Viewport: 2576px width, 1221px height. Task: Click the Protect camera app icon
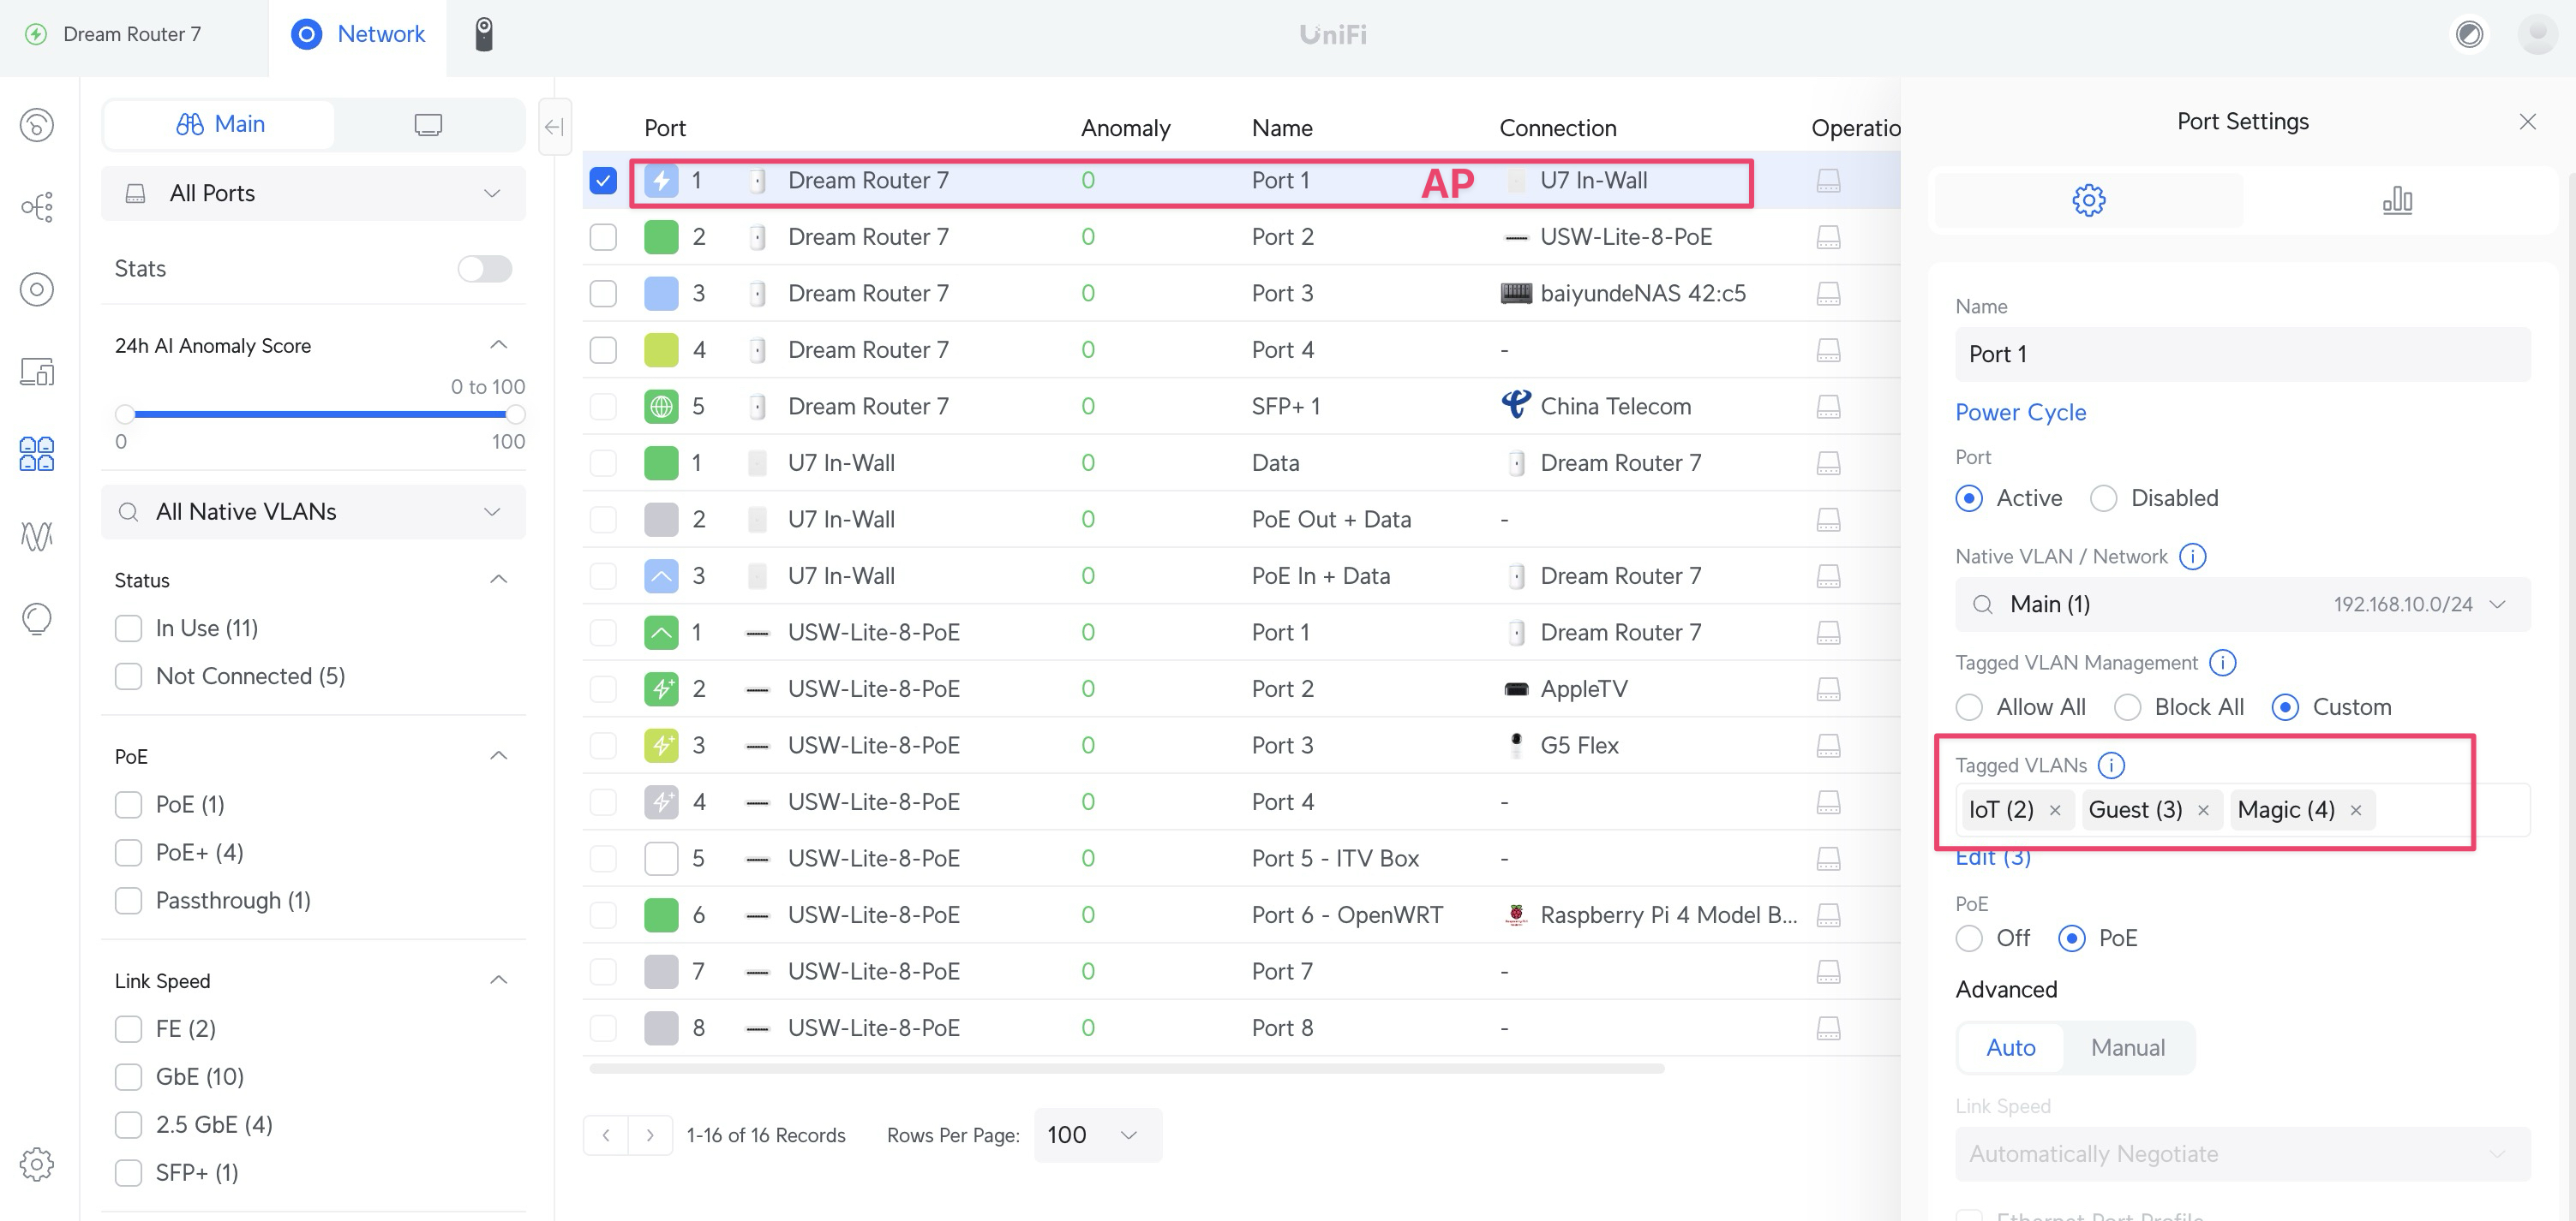click(484, 35)
